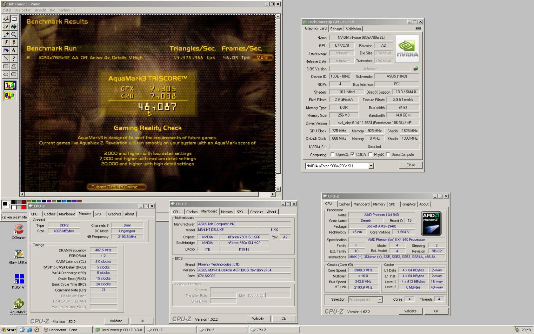Image resolution: width=534 pixels, height=334 pixels.
Task: Choose the Brush tool in Paint
Action: point(14,42)
